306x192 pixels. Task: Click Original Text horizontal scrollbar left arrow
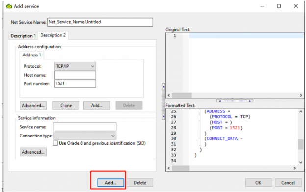pos(169,96)
